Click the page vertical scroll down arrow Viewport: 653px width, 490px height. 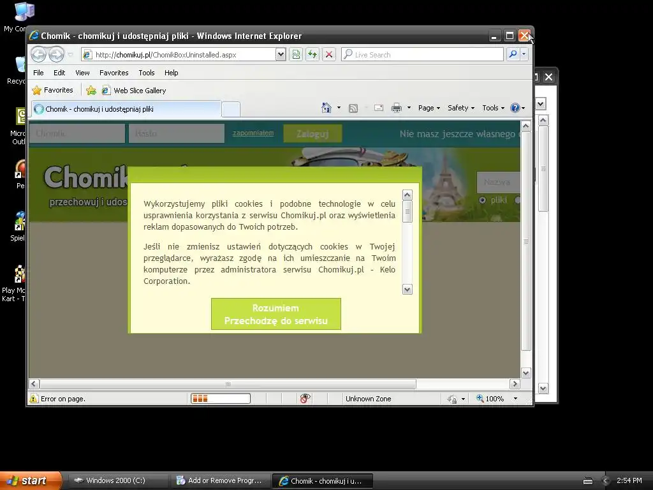(525, 373)
